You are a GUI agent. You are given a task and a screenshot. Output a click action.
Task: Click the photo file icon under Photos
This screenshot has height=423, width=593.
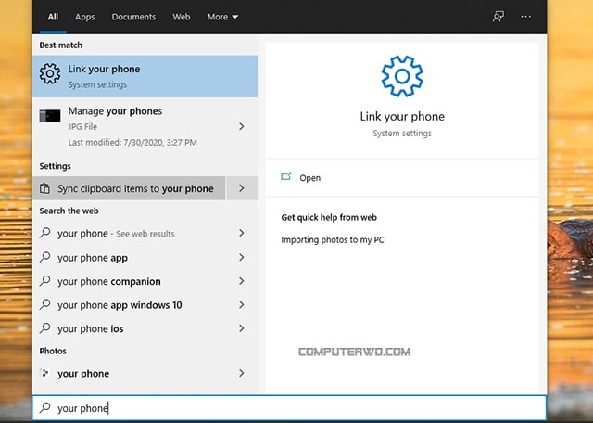(x=44, y=374)
